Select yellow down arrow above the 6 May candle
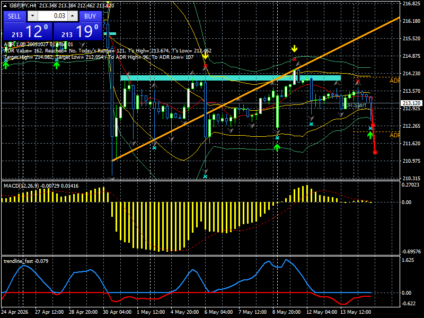 coord(205,56)
